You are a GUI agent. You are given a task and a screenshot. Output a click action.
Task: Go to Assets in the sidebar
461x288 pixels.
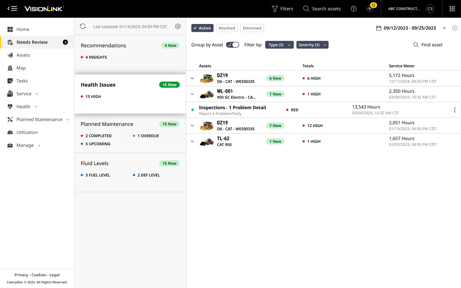(23, 55)
